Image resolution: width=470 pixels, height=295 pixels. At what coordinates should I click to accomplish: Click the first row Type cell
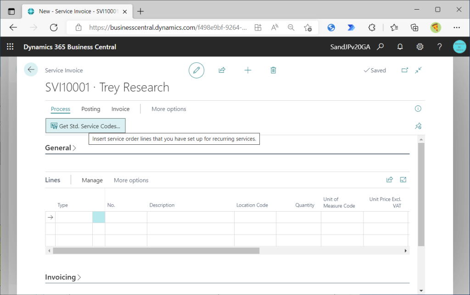(74, 217)
